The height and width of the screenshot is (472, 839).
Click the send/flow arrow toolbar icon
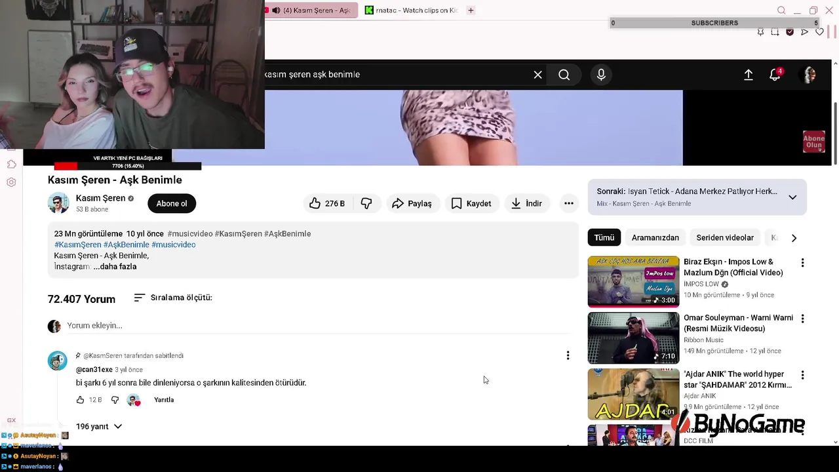click(x=805, y=31)
